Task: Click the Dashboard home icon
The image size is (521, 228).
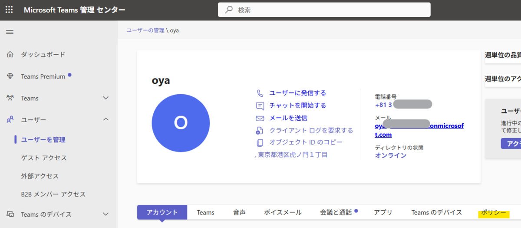Action: point(10,54)
